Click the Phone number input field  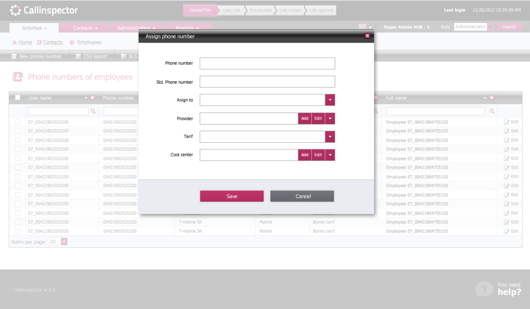267,63
